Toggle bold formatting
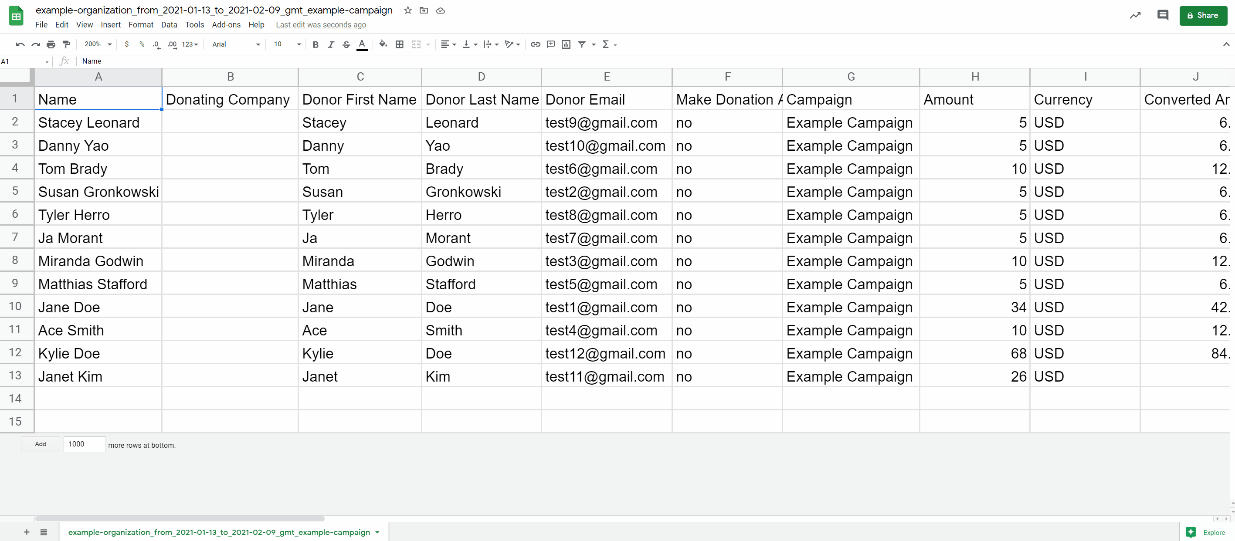Viewport: 1235px width, 541px height. tap(315, 44)
